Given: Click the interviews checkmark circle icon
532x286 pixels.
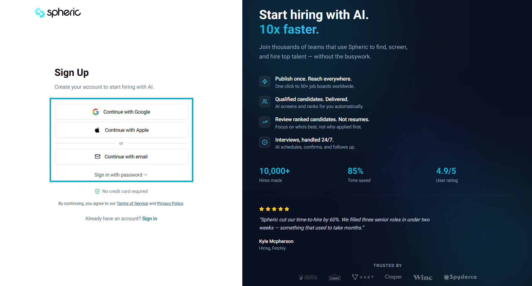Looking at the screenshot, I should coord(264,142).
